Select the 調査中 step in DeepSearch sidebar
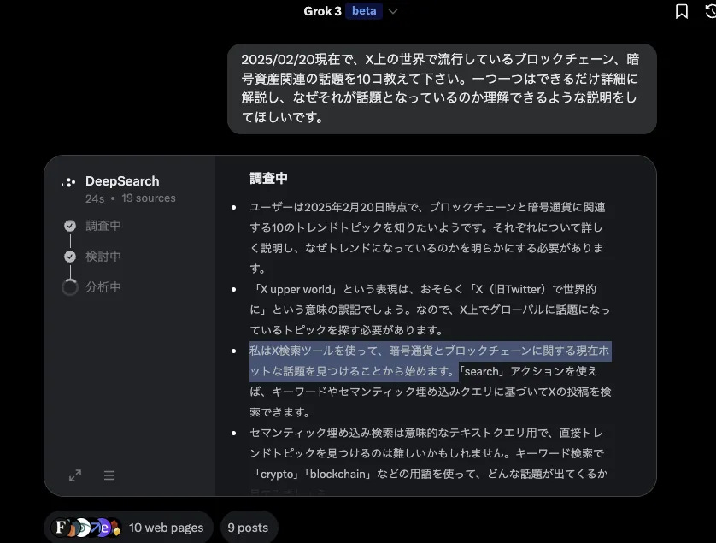716x543 pixels. point(103,226)
